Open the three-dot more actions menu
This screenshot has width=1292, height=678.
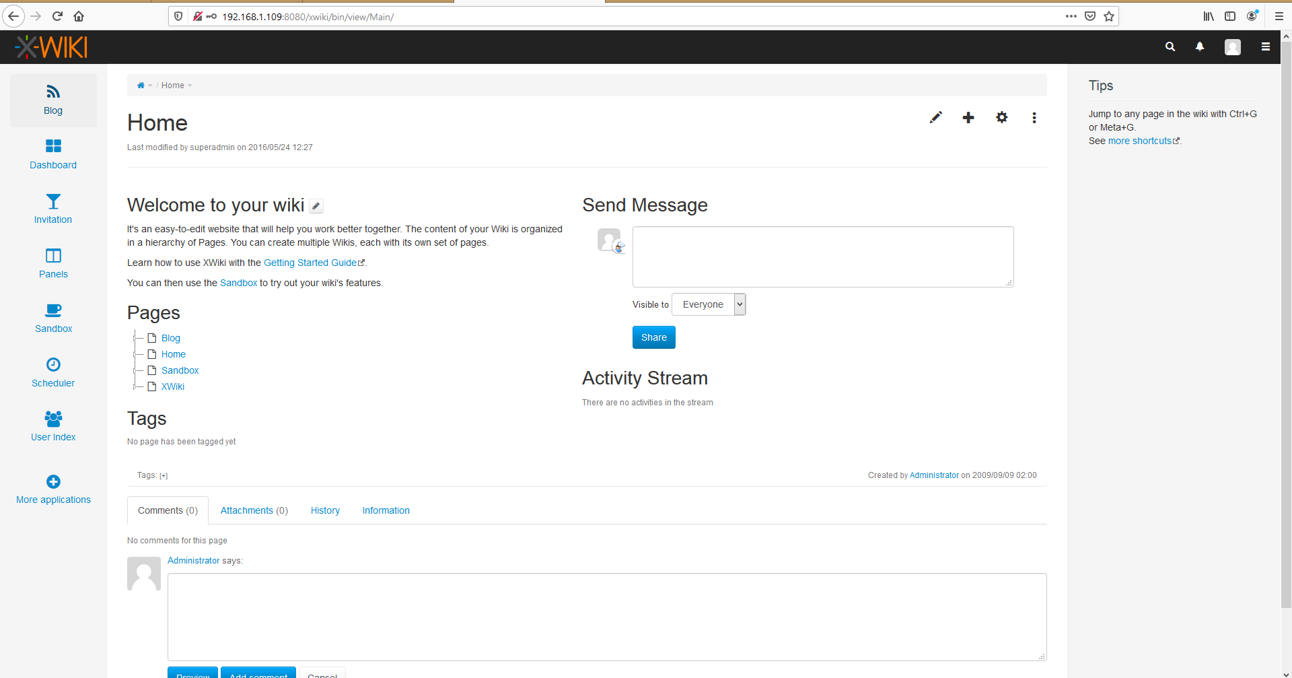[x=1034, y=118]
